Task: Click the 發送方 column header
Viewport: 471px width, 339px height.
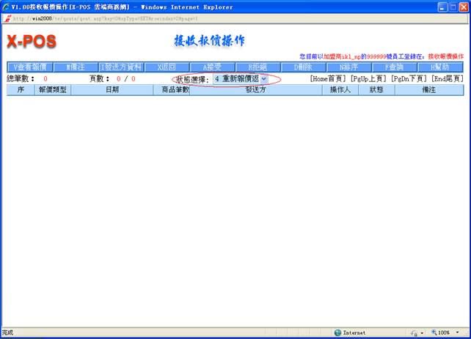Action: 255,90
